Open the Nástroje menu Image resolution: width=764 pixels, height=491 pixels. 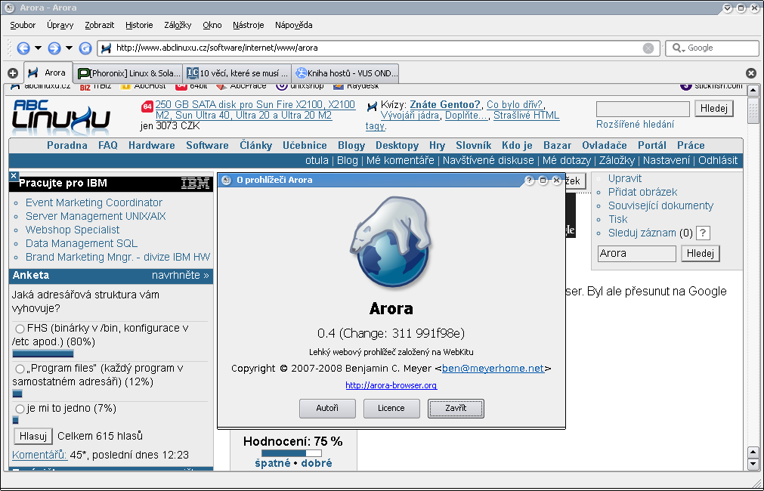(249, 25)
